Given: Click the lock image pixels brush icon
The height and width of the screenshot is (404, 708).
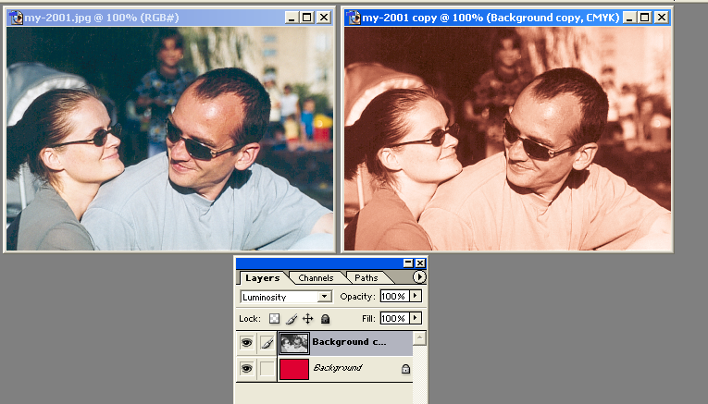Looking at the screenshot, I should point(291,319).
